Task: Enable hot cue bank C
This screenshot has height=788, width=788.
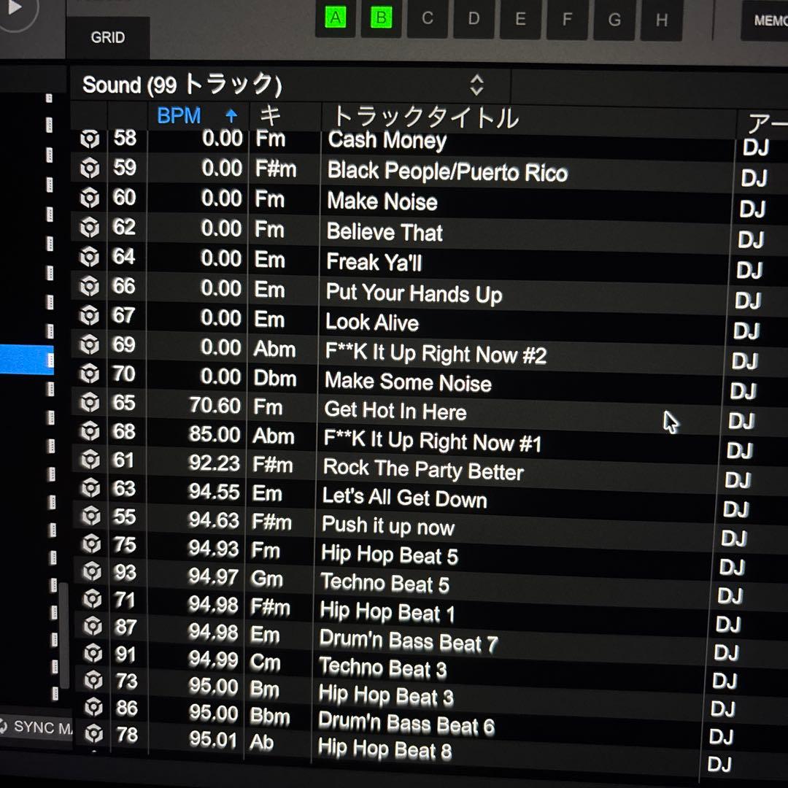Action: (428, 19)
